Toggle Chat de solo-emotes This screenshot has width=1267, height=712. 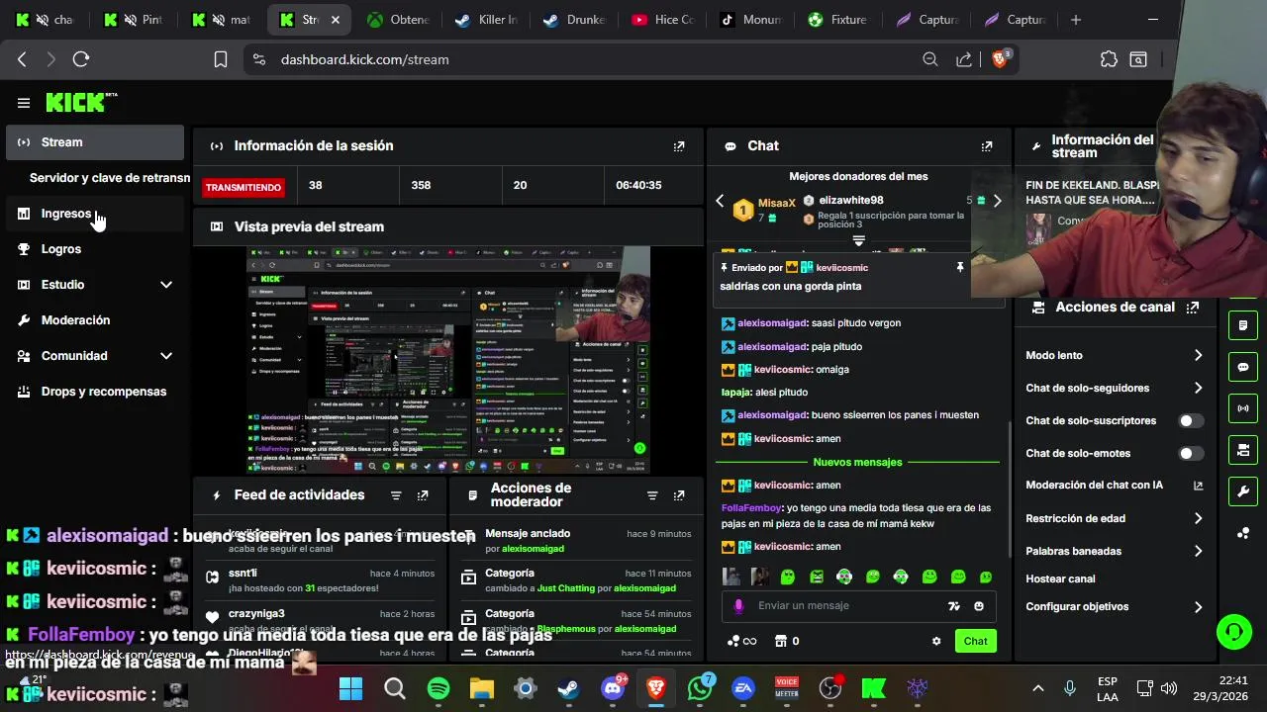coord(1191,454)
